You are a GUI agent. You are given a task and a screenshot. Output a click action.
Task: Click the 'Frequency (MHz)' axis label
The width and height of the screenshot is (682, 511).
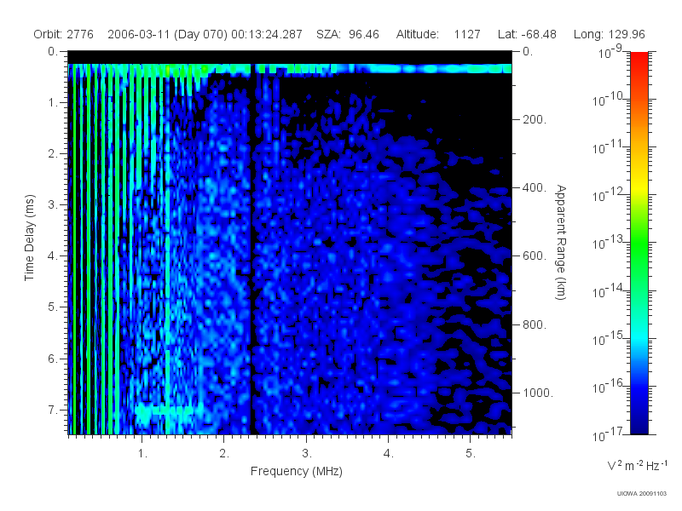point(296,471)
